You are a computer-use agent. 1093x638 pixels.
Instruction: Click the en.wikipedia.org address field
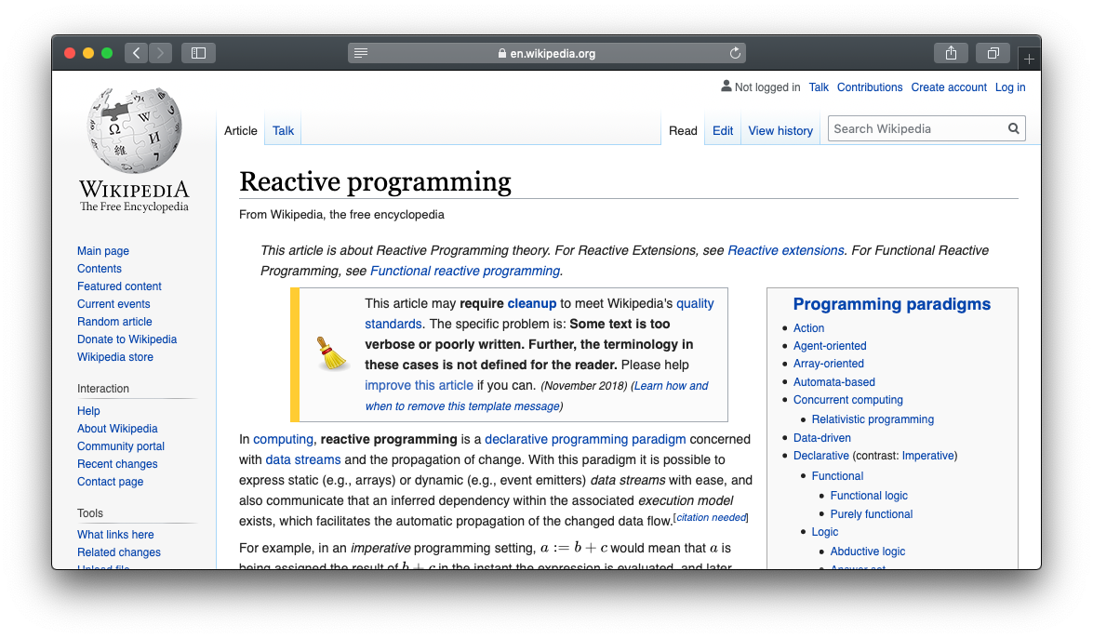point(547,53)
